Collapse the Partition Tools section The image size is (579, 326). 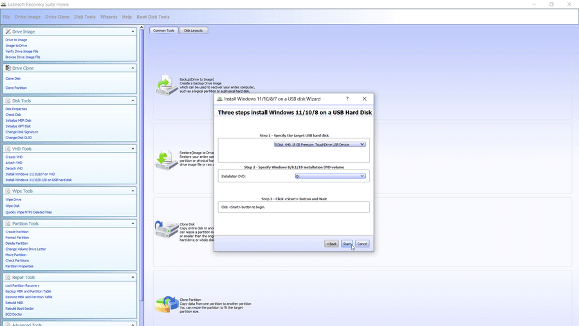point(133,224)
